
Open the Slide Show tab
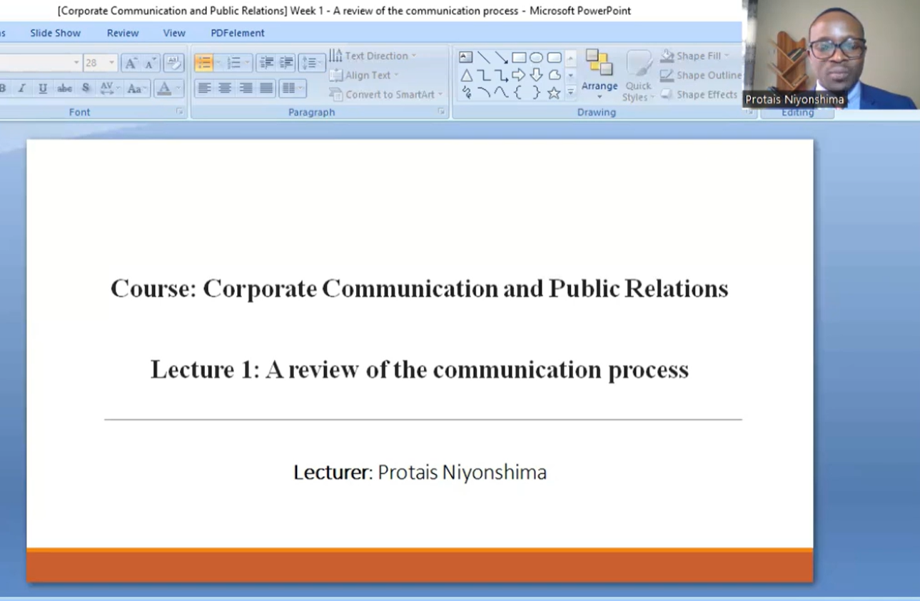point(55,33)
